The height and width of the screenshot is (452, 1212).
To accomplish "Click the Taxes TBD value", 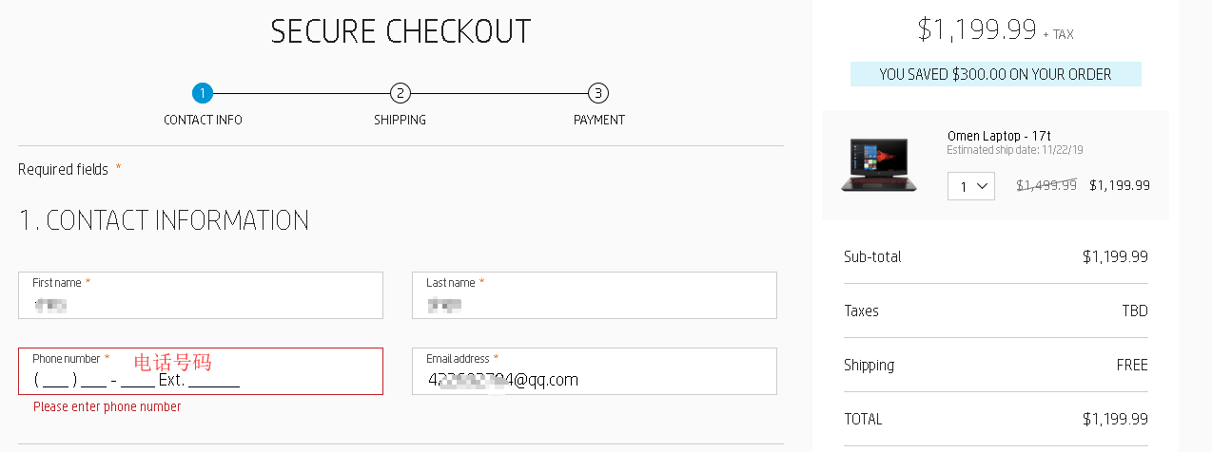I will click(1134, 311).
